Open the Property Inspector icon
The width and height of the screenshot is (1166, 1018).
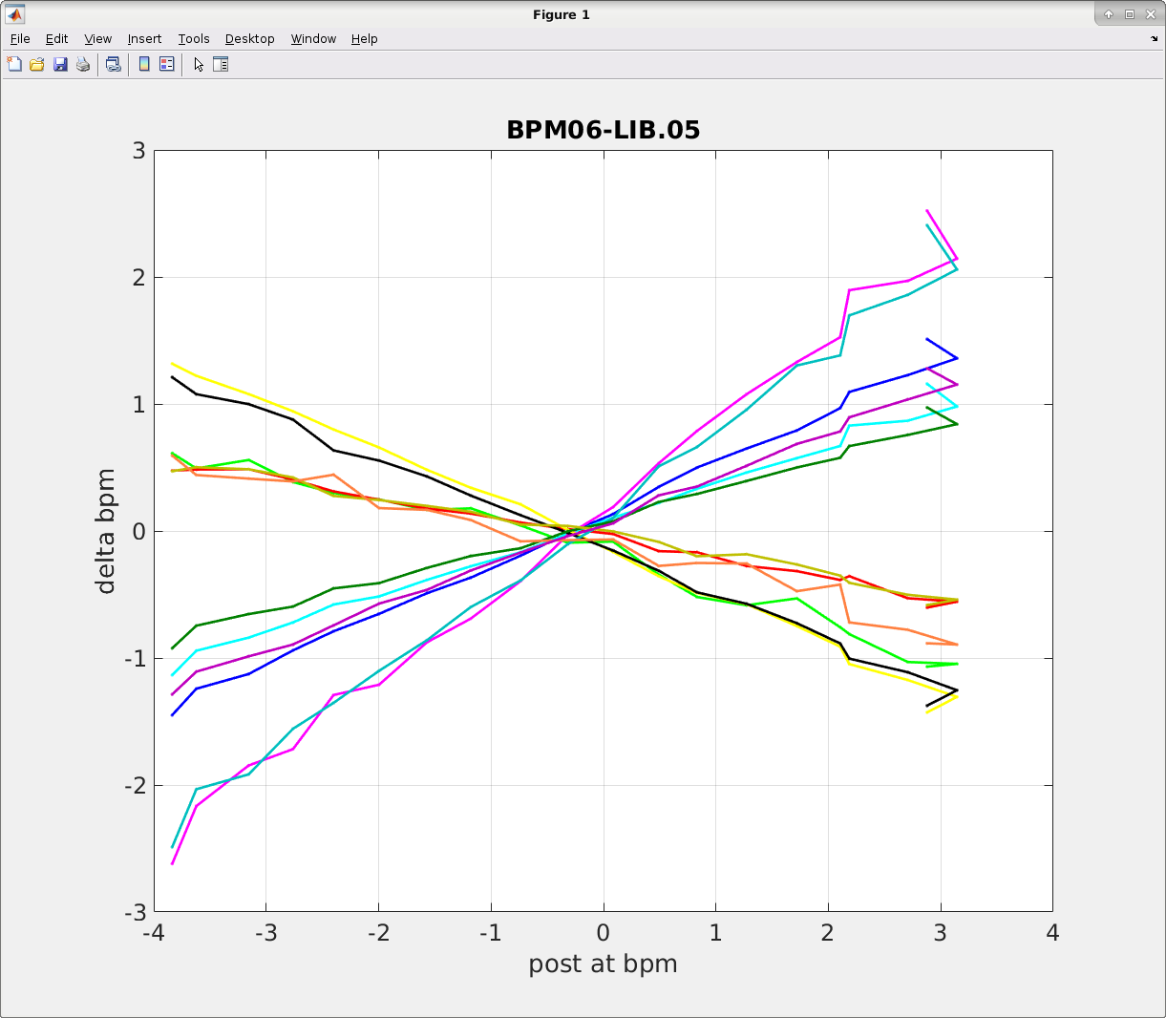221,64
